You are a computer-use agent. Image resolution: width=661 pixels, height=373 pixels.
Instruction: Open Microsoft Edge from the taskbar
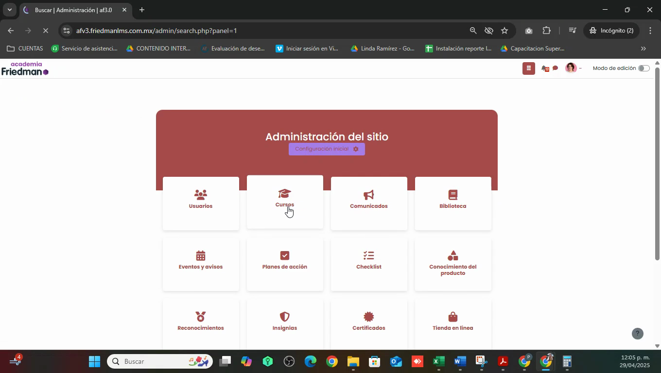310,361
